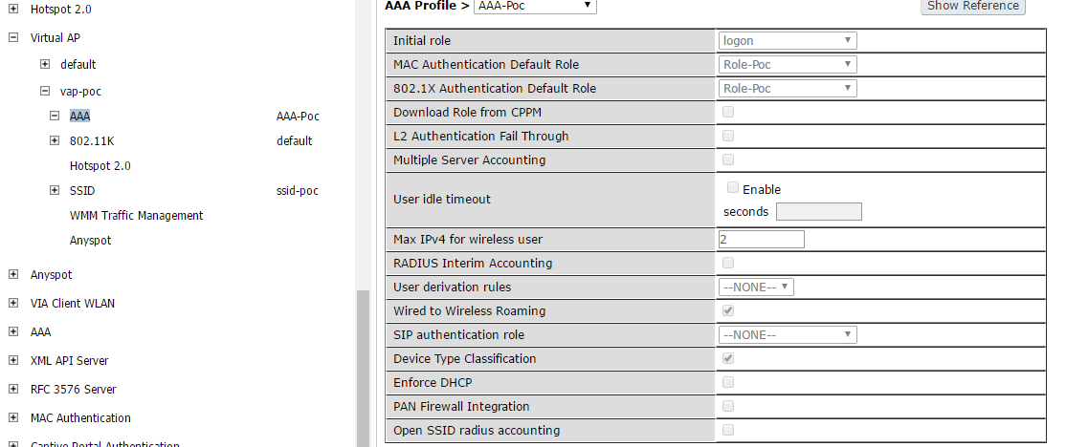The height and width of the screenshot is (447, 1066).
Task: Collapse the AAA node under vap-poc
Action: pyautogui.click(x=55, y=116)
